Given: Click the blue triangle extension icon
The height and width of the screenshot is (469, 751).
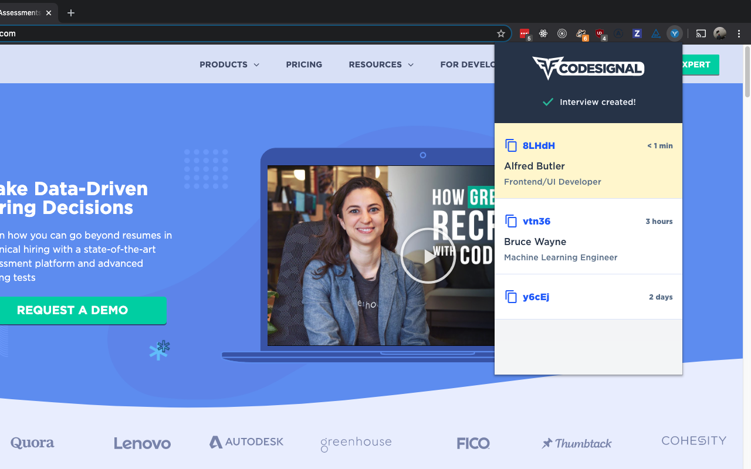Looking at the screenshot, I should (656, 33).
